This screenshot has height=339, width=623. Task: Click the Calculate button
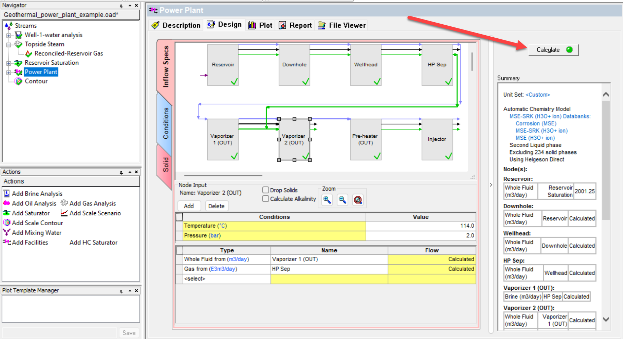(553, 50)
